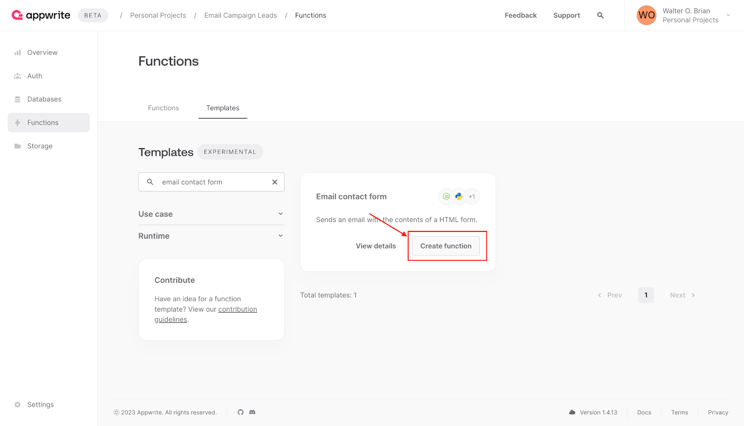The height and width of the screenshot is (426, 744).
Task: Click the search icon in template search box
Action: tap(150, 182)
